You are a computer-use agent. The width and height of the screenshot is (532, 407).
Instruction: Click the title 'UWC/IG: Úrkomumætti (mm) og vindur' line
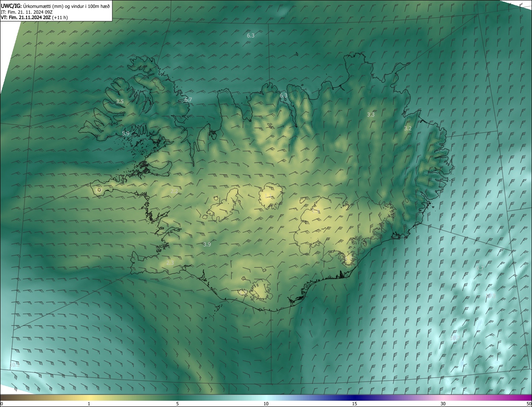[x=56, y=6]
